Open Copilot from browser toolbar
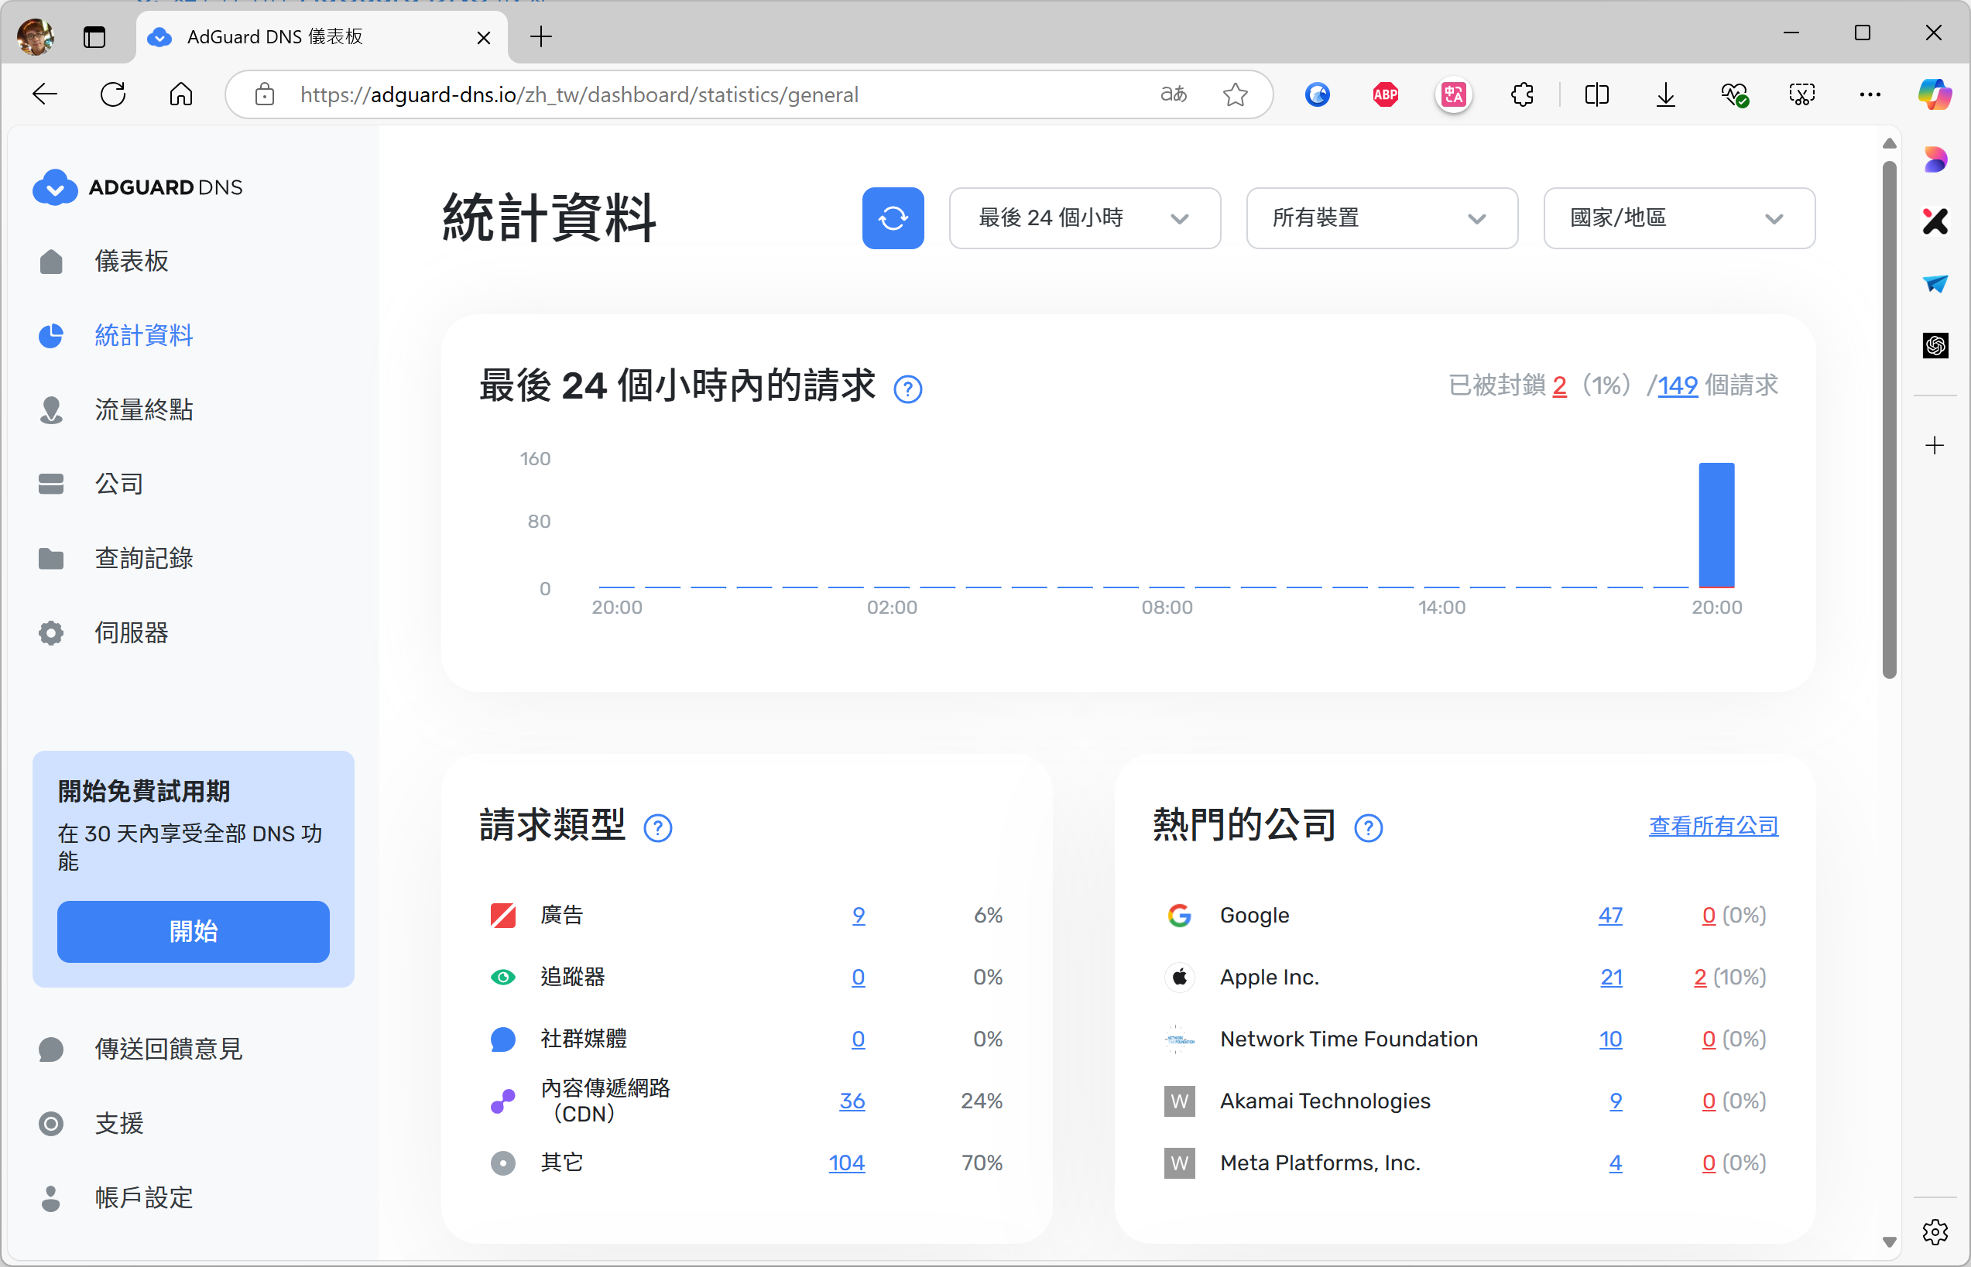The image size is (1971, 1267). (1934, 94)
